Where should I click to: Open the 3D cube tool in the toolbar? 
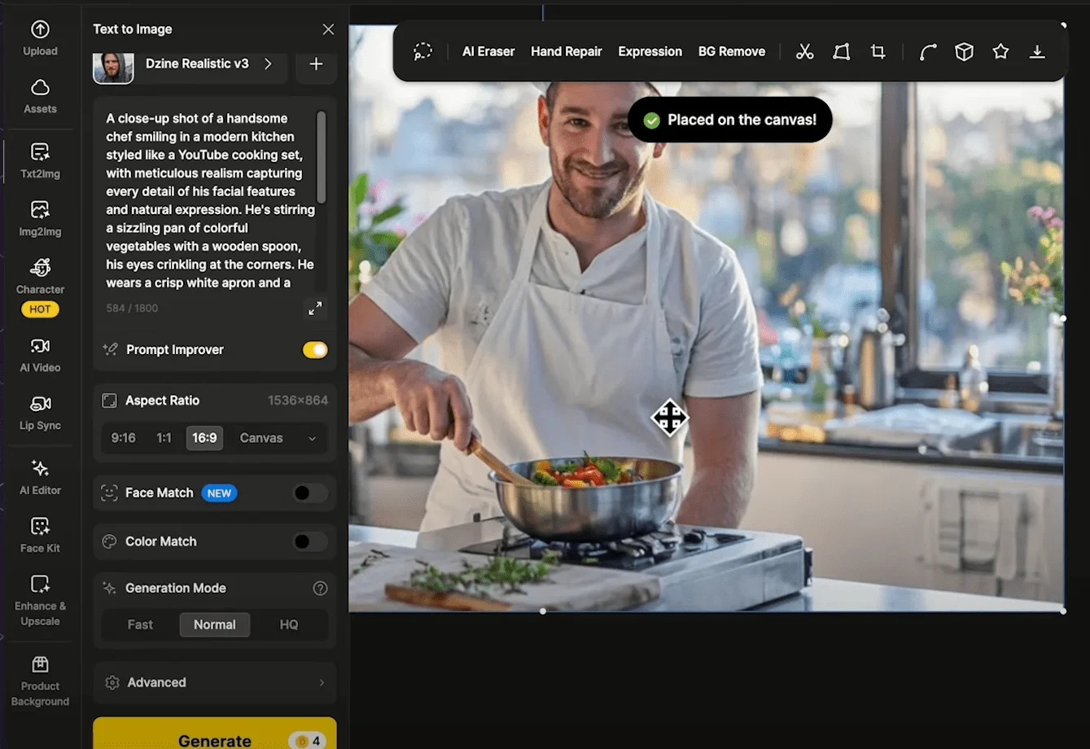pos(964,51)
